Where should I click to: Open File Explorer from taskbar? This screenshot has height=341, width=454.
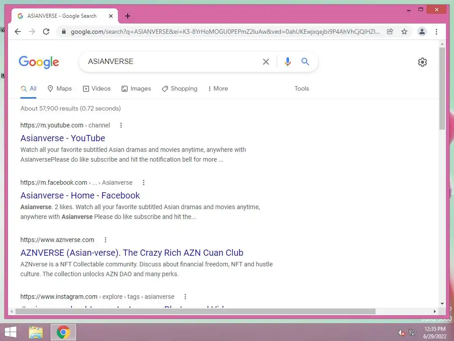(36, 332)
